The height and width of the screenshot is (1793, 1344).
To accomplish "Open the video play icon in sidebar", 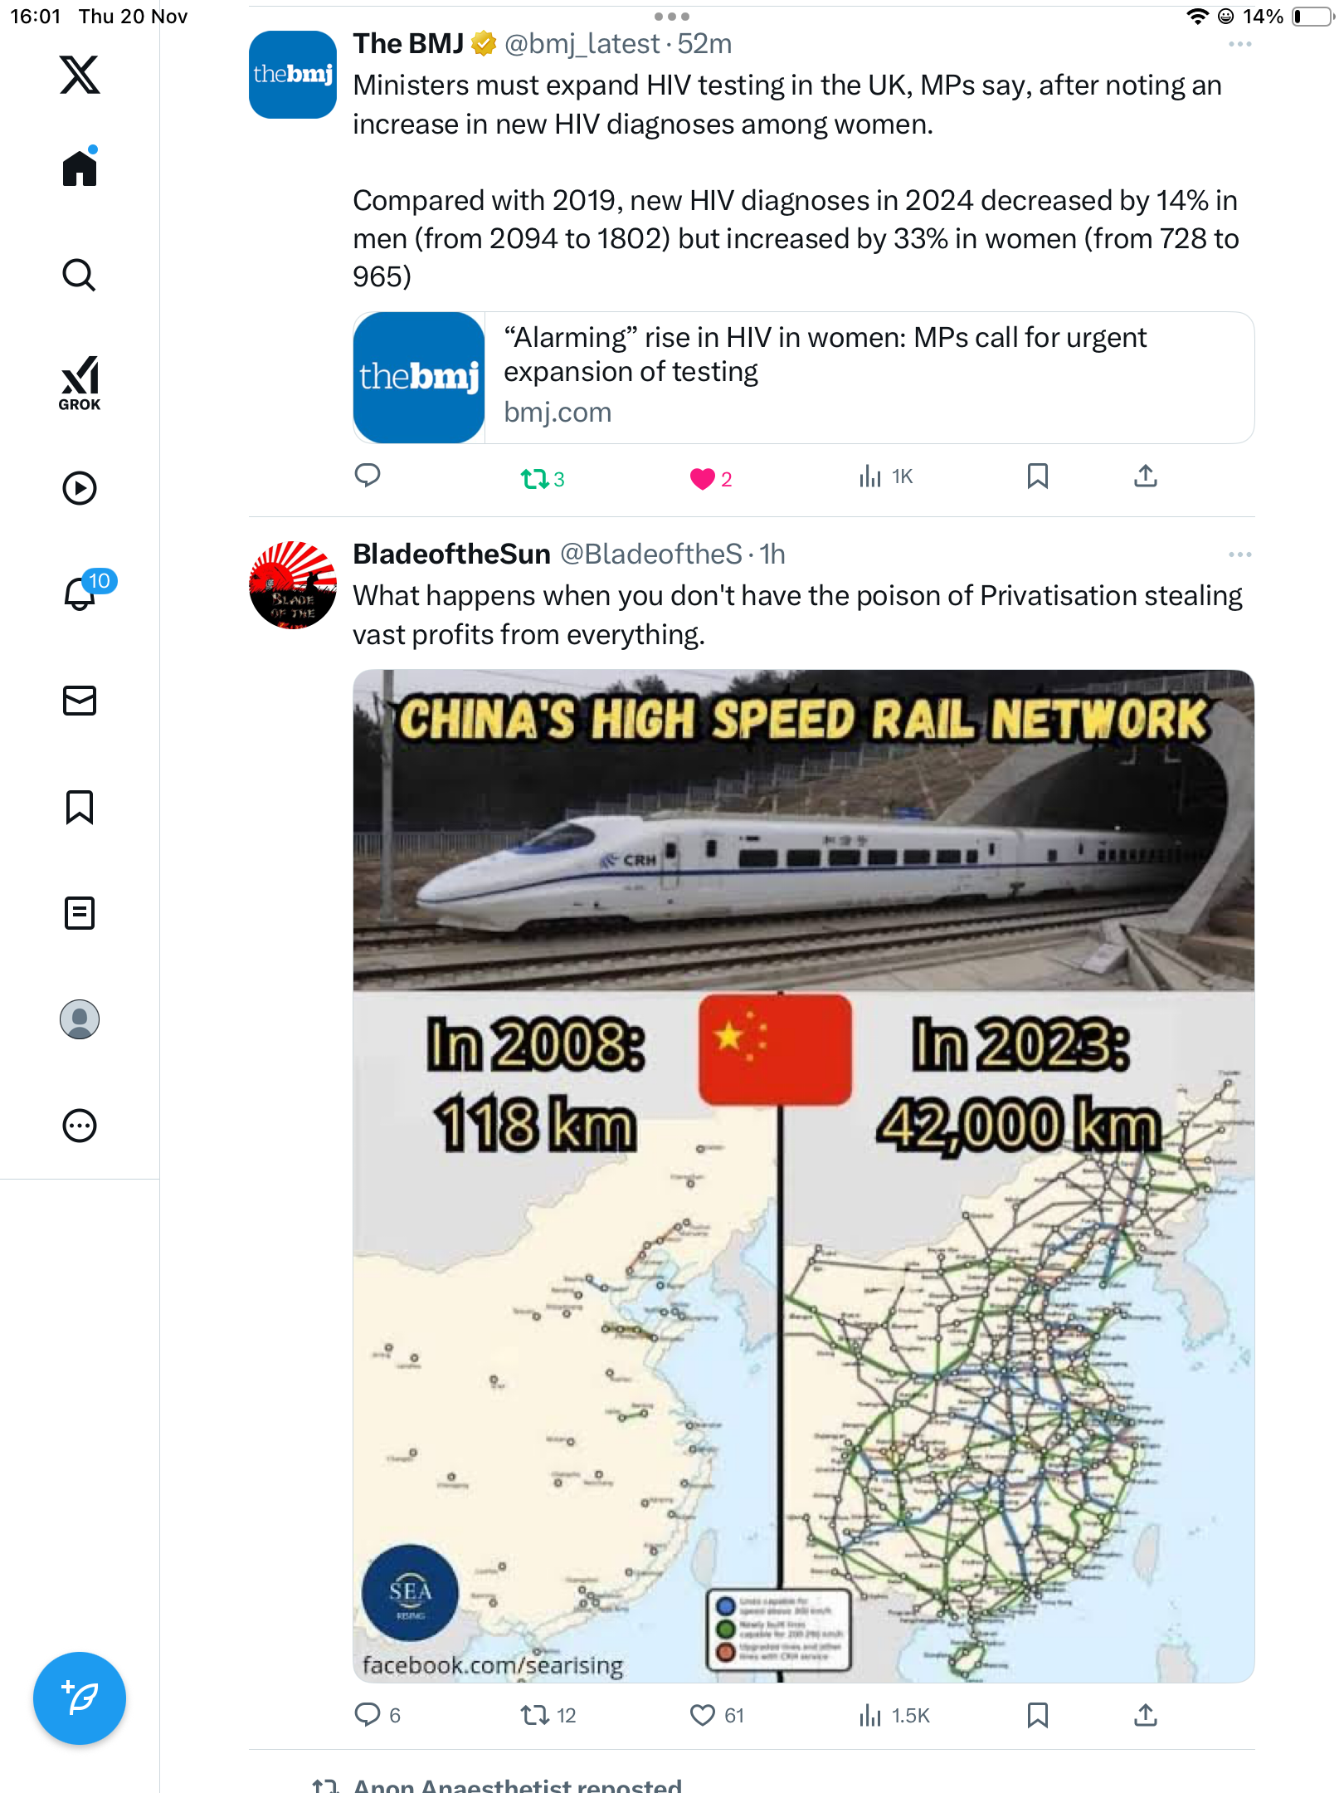I will point(80,488).
